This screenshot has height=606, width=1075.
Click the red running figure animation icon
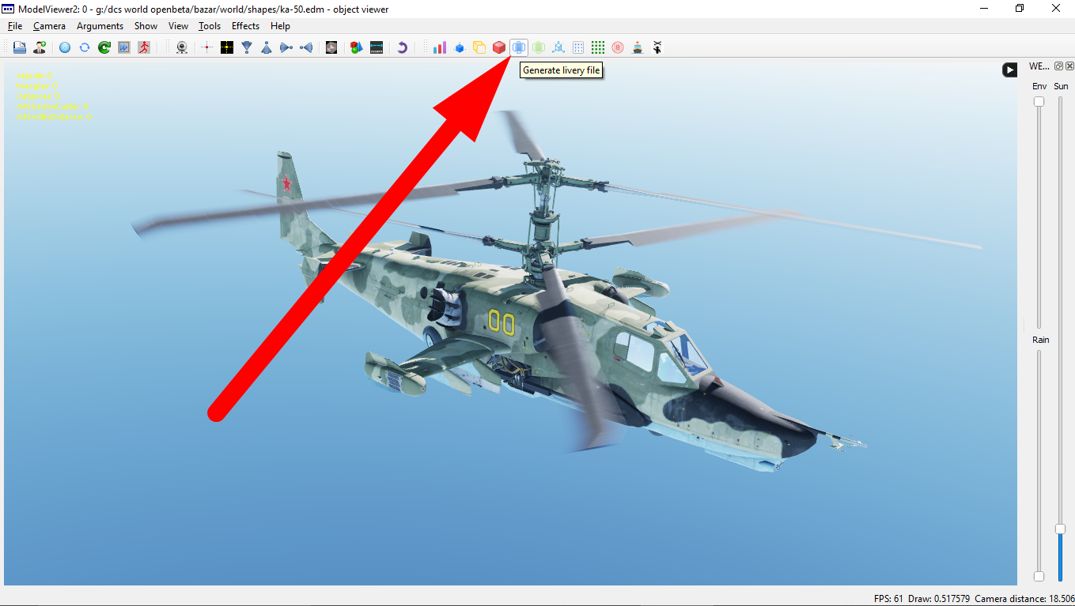click(x=144, y=47)
